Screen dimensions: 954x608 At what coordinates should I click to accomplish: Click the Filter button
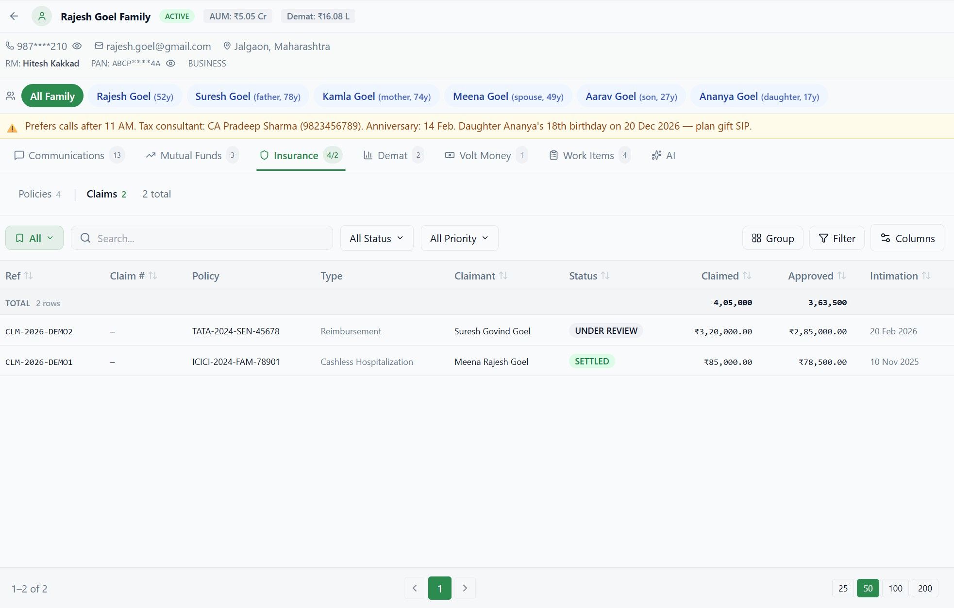point(837,238)
